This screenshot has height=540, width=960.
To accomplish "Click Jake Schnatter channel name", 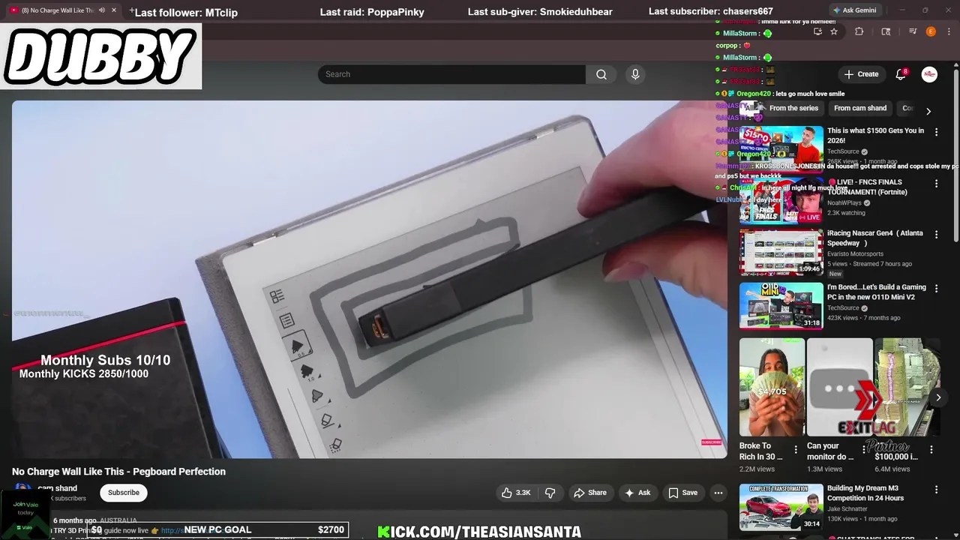I will click(848, 509).
